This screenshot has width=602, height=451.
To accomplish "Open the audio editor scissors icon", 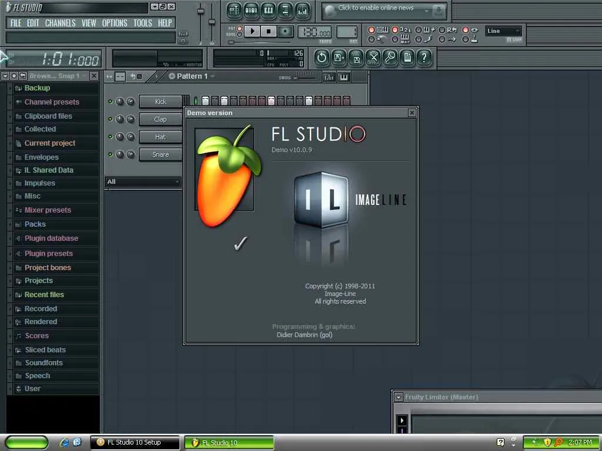I will 373,58.
